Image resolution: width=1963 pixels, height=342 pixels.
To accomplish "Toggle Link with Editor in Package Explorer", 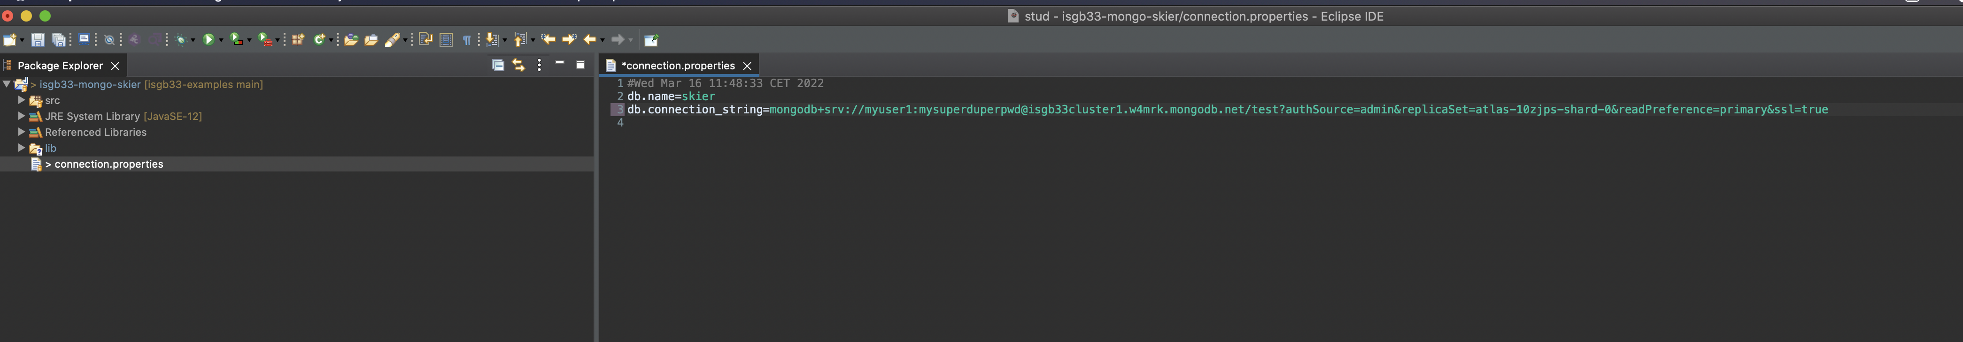I will (x=518, y=66).
